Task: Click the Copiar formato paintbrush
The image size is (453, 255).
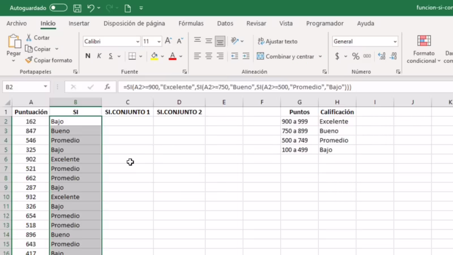Action: 29,60
